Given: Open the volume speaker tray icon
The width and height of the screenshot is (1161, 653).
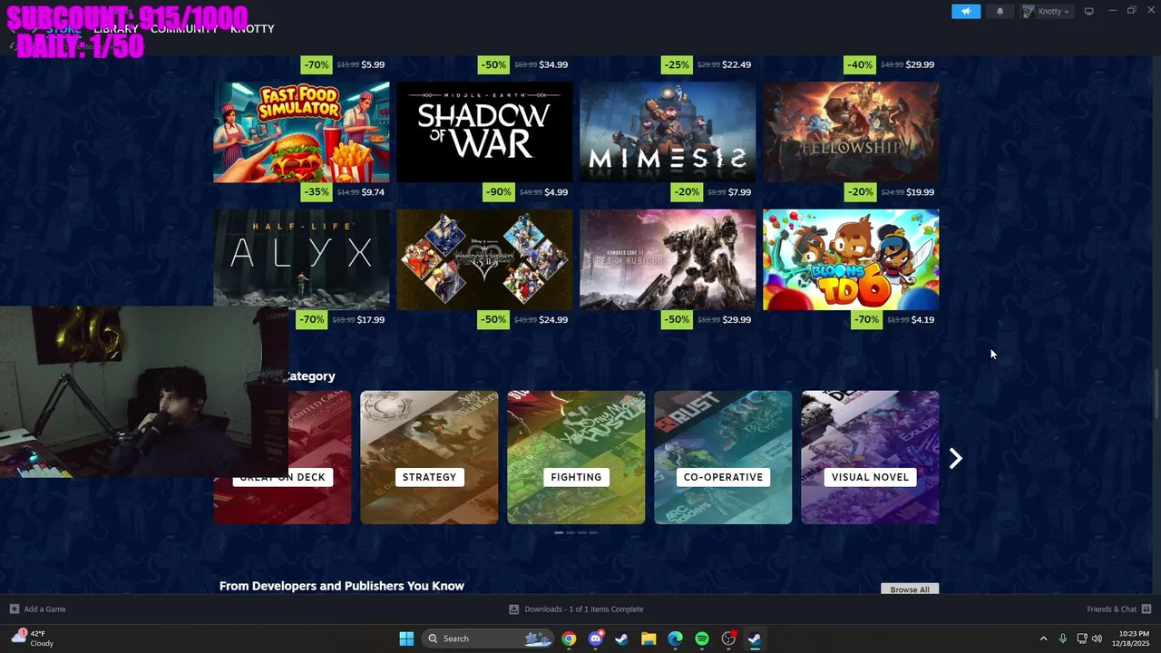Looking at the screenshot, I should point(1098,638).
